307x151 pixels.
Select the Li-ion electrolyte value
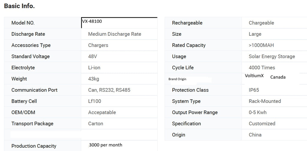(x=94, y=68)
